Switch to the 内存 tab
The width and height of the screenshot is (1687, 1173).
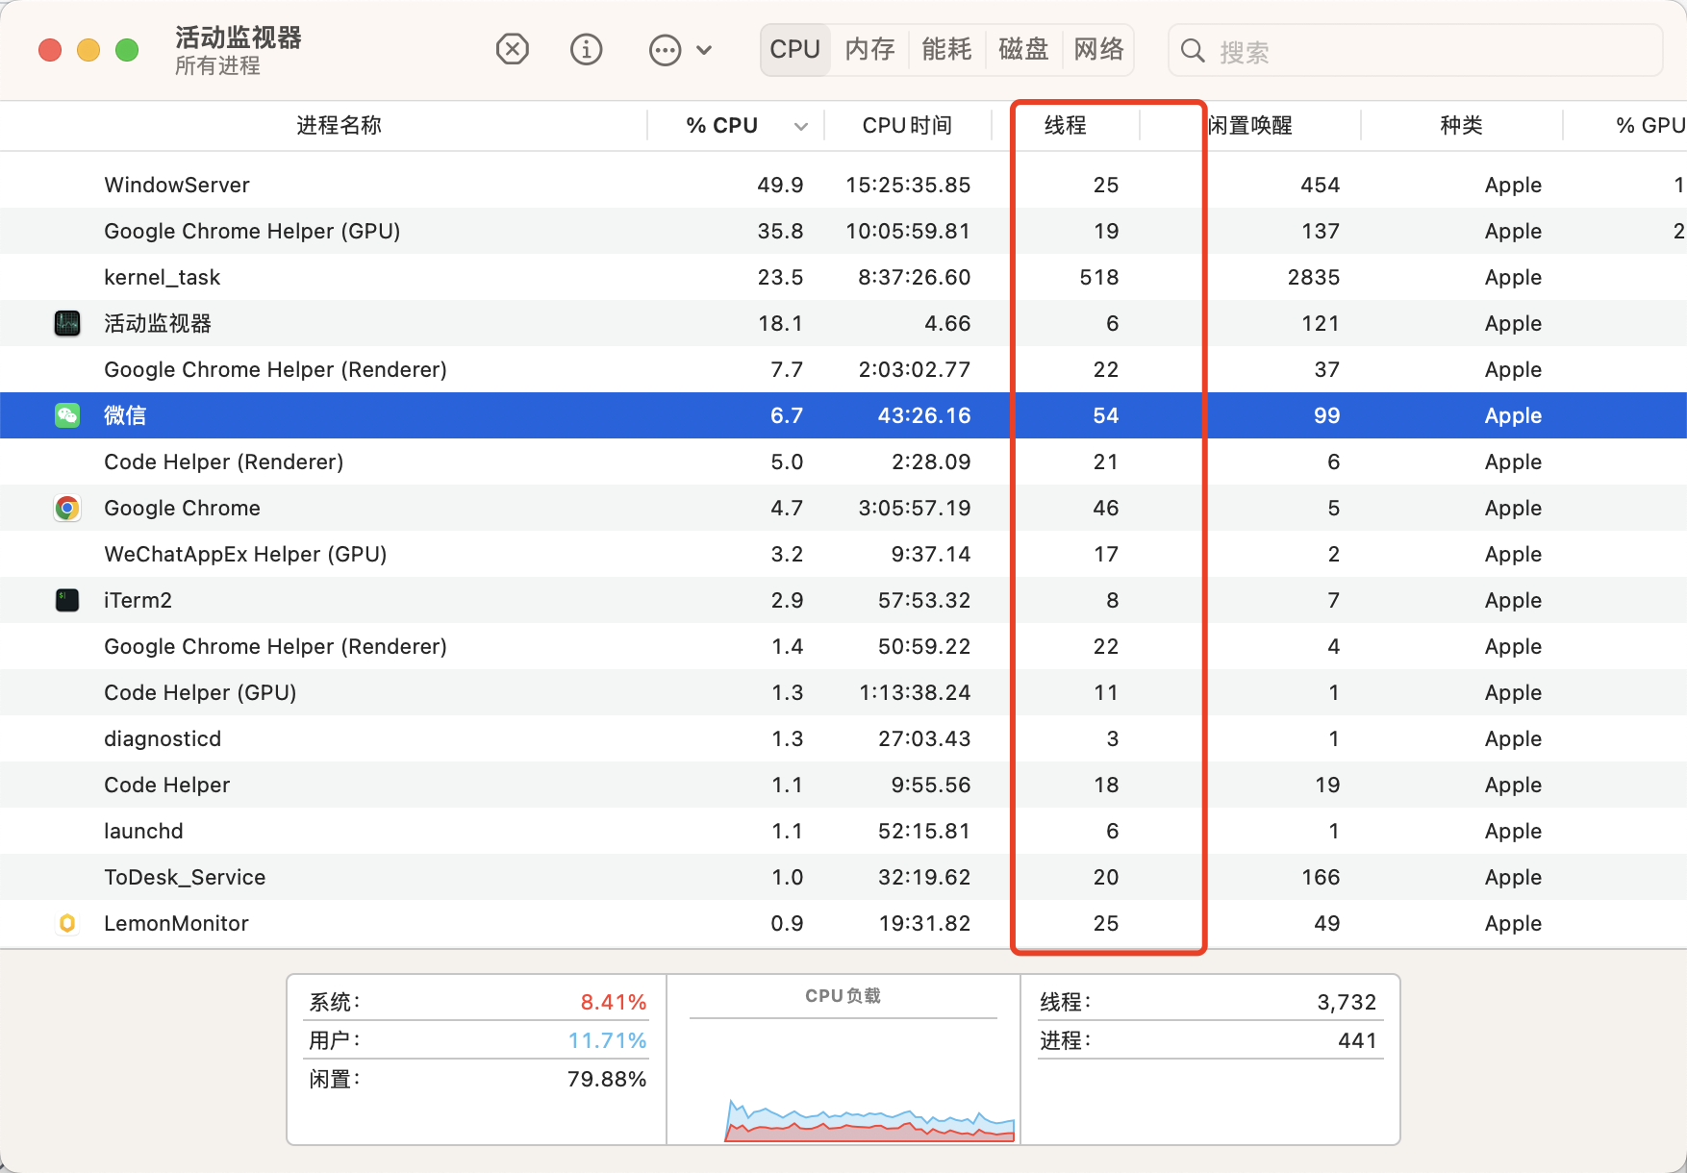870,49
